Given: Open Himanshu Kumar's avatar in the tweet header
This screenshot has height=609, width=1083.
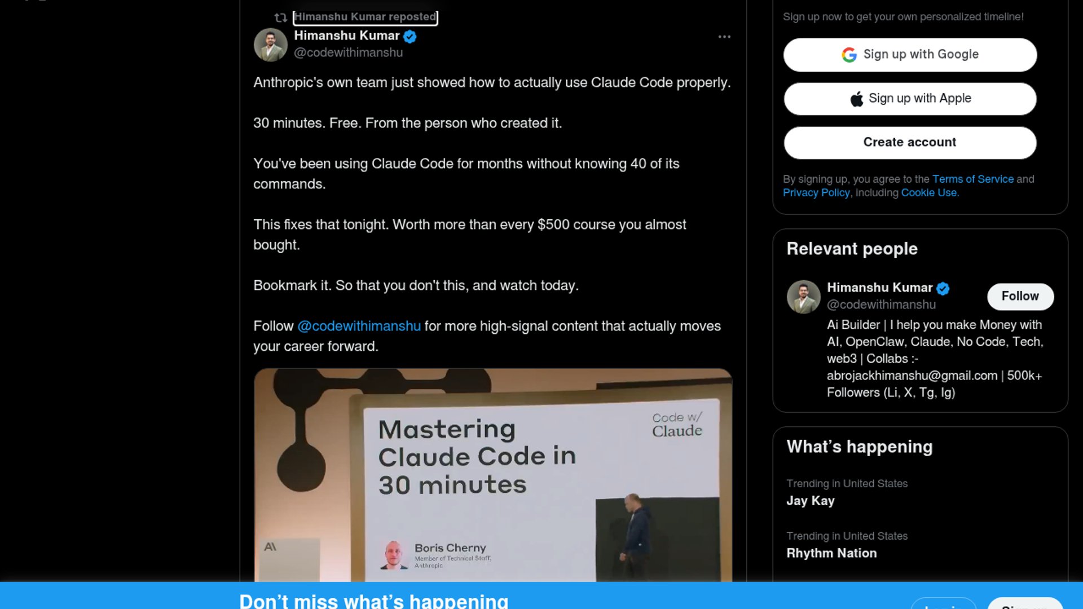Looking at the screenshot, I should [x=270, y=45].
